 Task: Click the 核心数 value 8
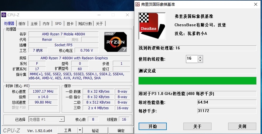(93, 119)
